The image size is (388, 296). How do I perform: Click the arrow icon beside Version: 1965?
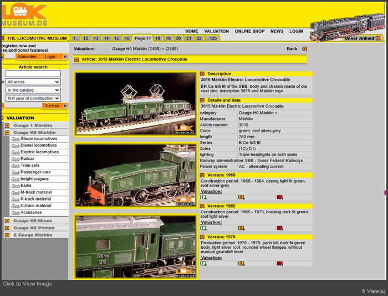pos(202,206)
